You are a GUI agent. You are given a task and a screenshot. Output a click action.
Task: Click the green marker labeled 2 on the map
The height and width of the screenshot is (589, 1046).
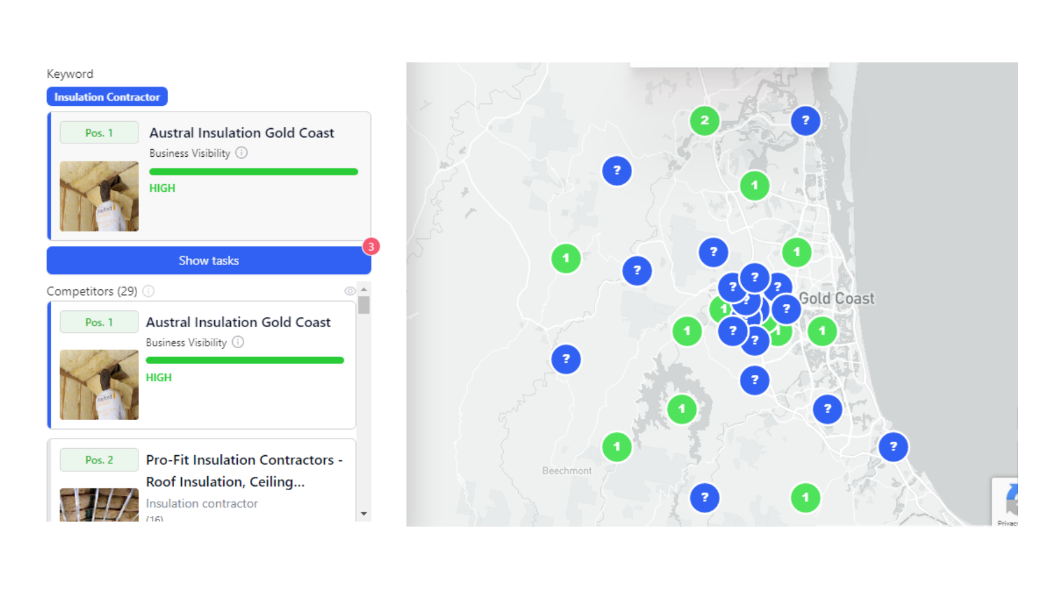704,120
